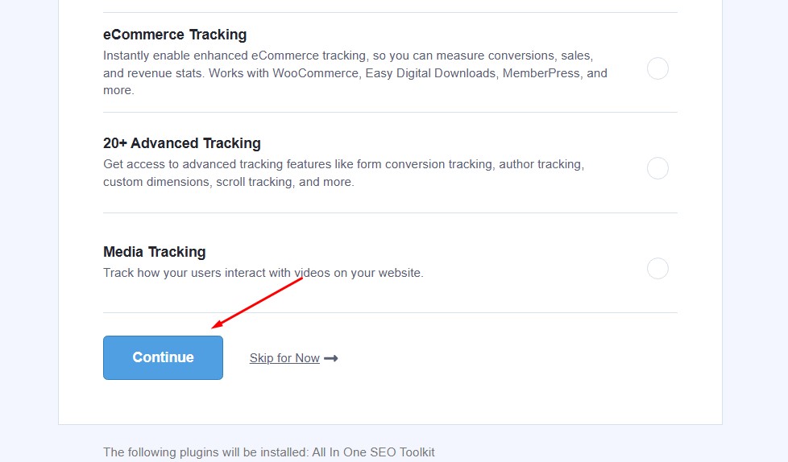The width and height of the screenshot is (788, 462).
Task: Click the arrow icon beside Skip for Now
Action: point(331,358)
